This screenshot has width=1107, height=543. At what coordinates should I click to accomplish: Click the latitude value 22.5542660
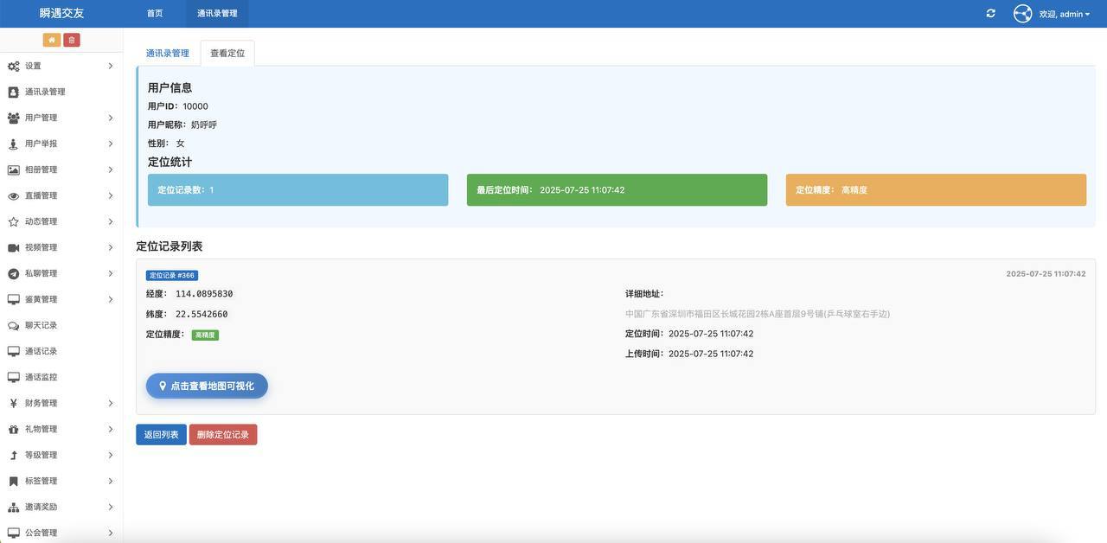pos(202,314)
